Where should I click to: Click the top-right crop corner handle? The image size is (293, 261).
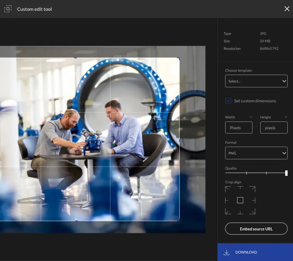coord(179,59)
